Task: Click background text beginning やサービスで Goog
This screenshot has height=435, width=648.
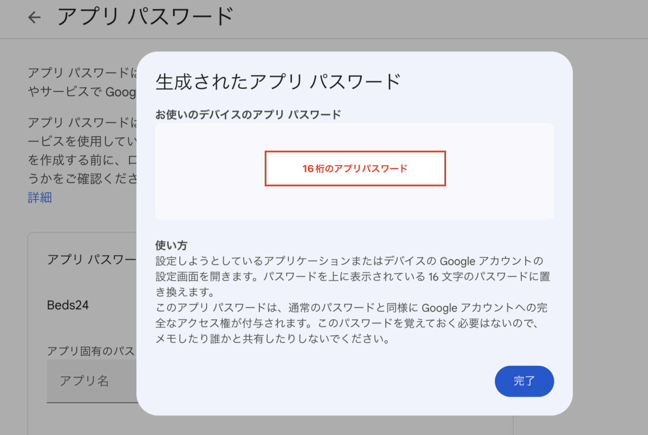Action: click(x=82, y=92)
